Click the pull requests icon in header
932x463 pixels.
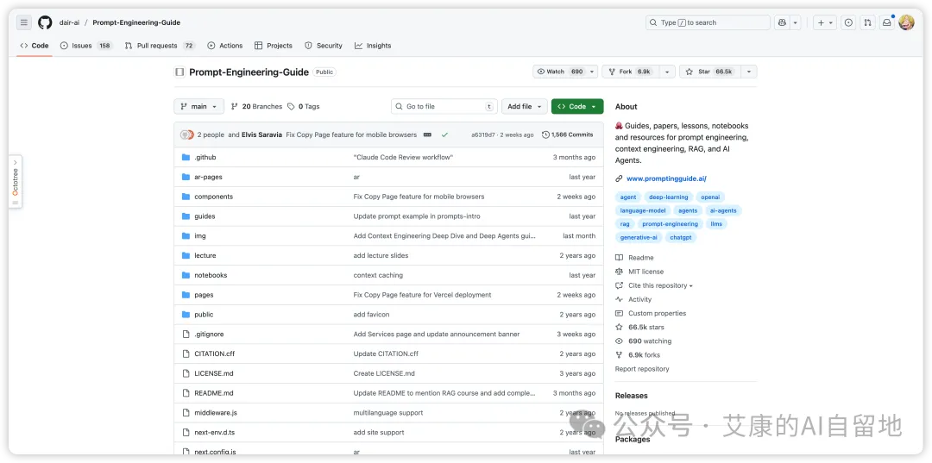pos(868,22)
